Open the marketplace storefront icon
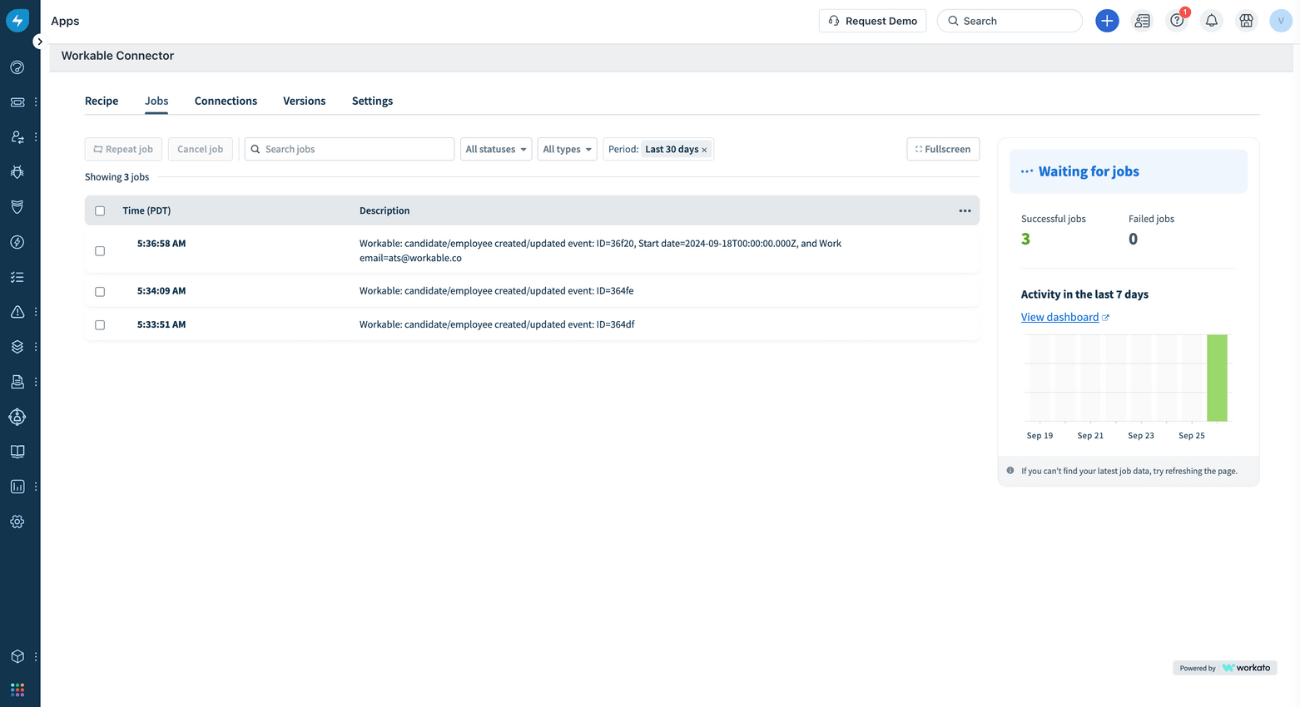1300x707 pixels. pyautogui.click(x=1246, y=21)
